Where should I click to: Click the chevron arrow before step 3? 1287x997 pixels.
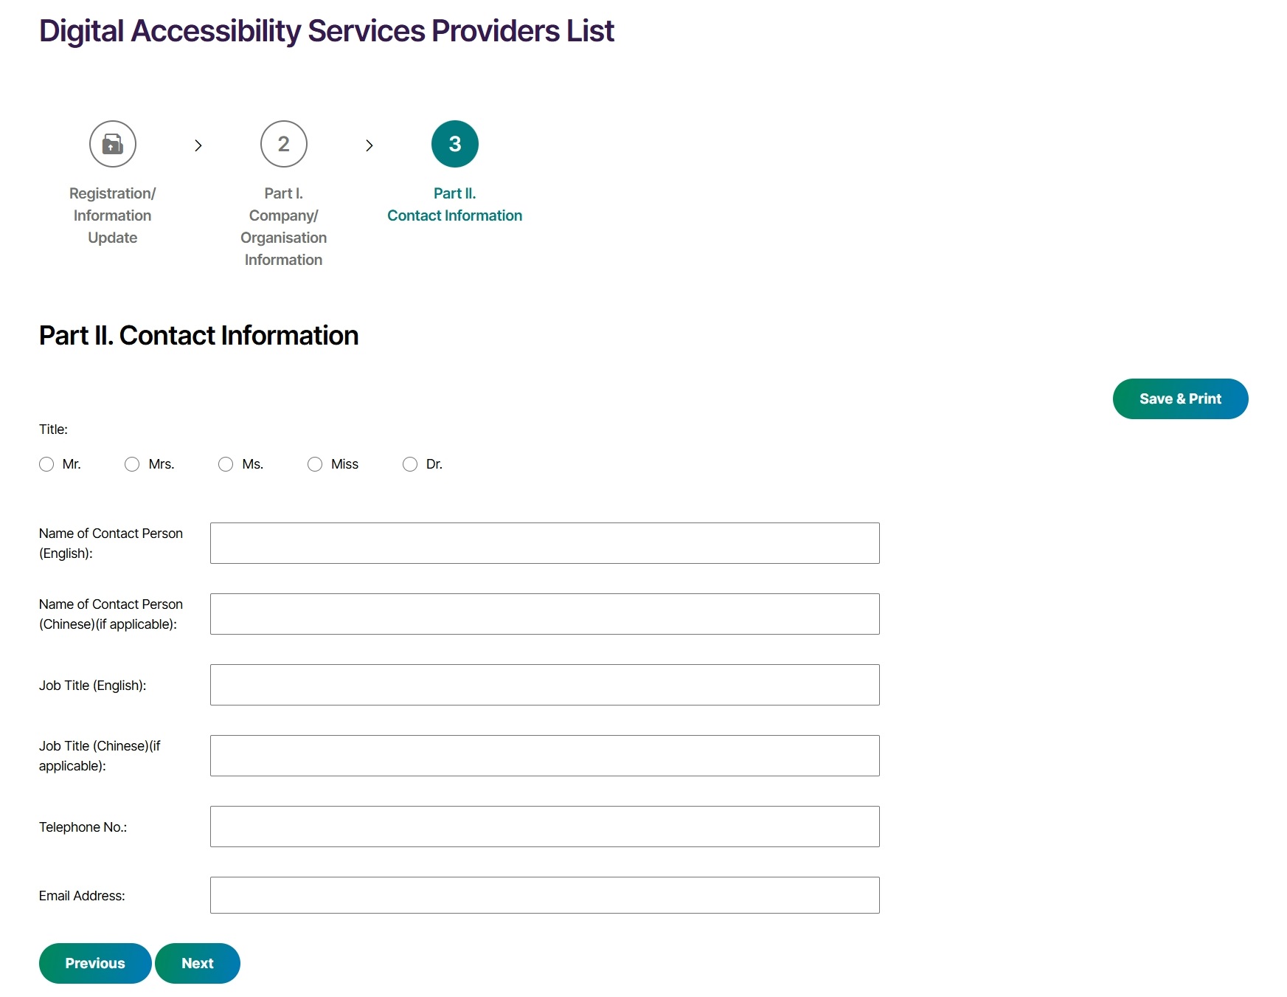click(369, 145)
